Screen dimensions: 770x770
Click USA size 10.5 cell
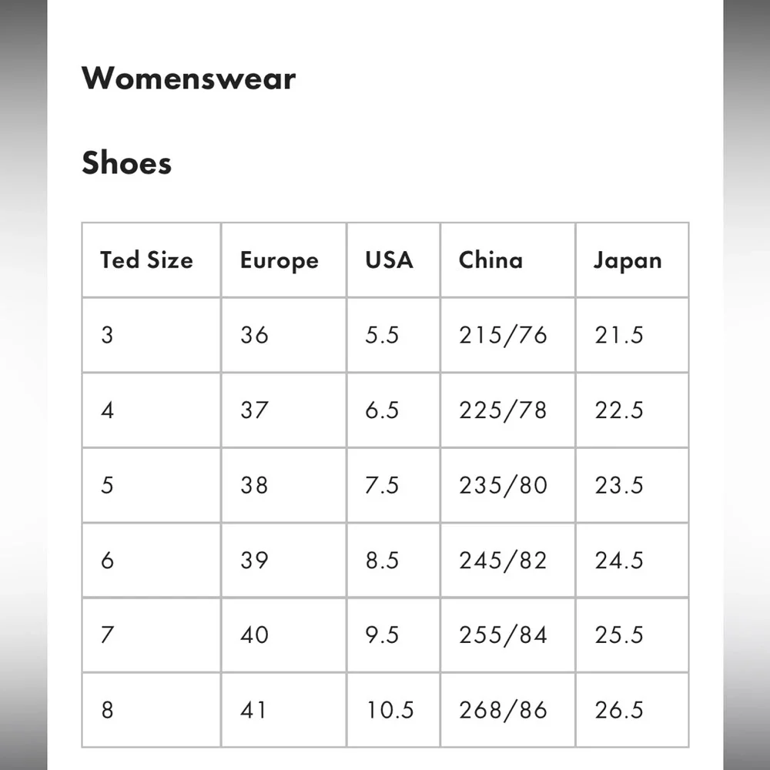393,710
